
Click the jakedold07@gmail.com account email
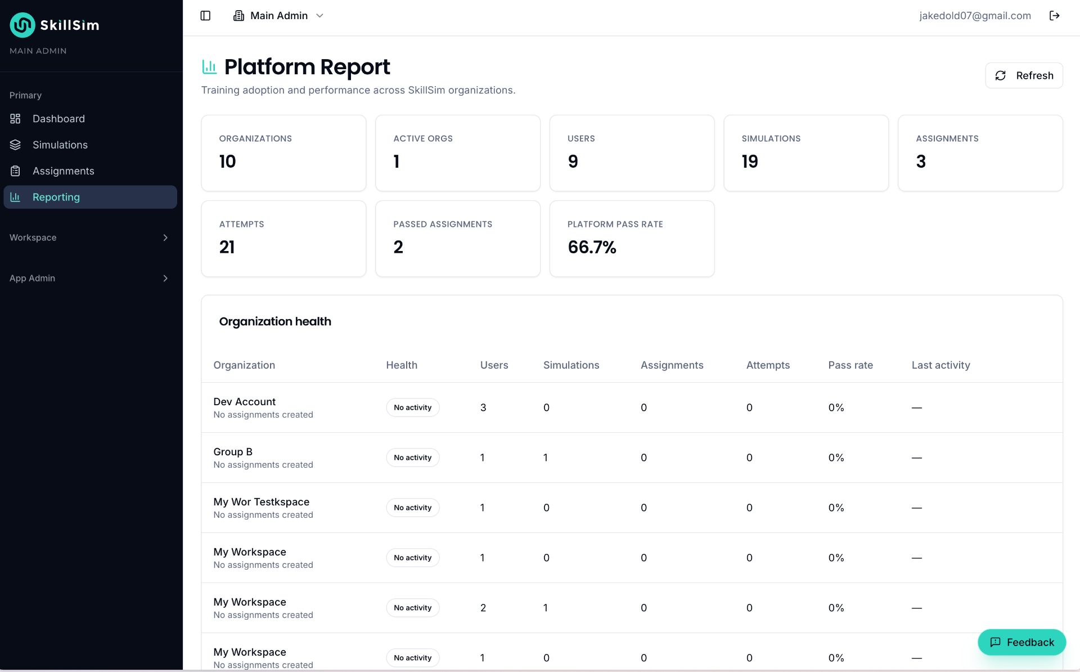point(975,16)
